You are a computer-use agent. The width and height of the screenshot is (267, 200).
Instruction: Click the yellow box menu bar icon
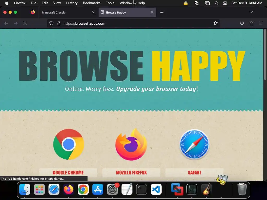(186, 3)
